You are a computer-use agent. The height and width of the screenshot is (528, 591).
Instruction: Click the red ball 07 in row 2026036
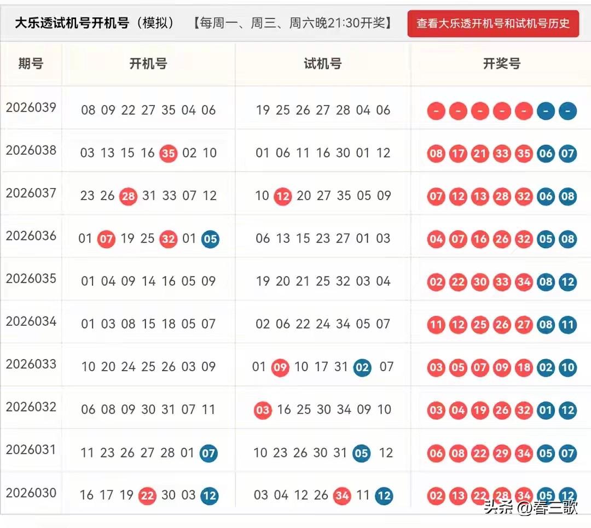click(107, 238)
